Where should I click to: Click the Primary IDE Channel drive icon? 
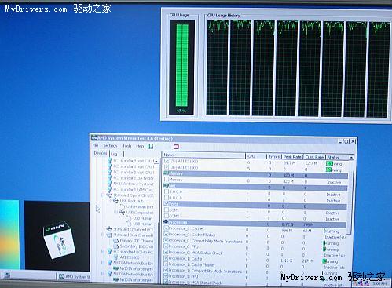[x=115, y=241]
